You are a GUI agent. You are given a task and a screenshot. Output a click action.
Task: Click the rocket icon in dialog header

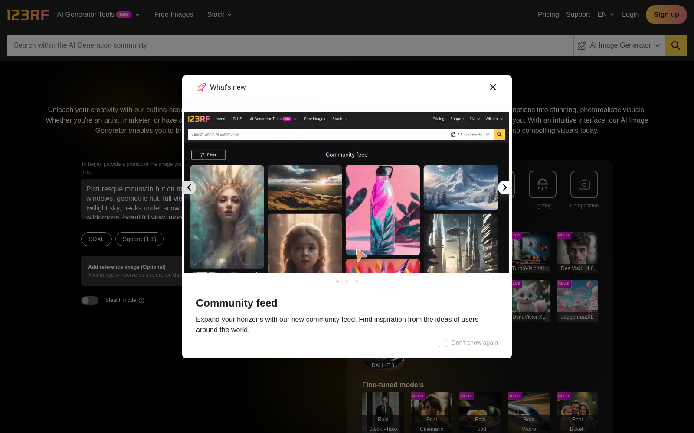pyautogui.click(x=201, y=87)
